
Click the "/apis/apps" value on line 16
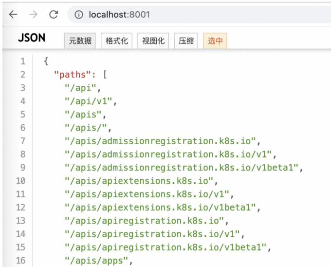tap(96, 261)
